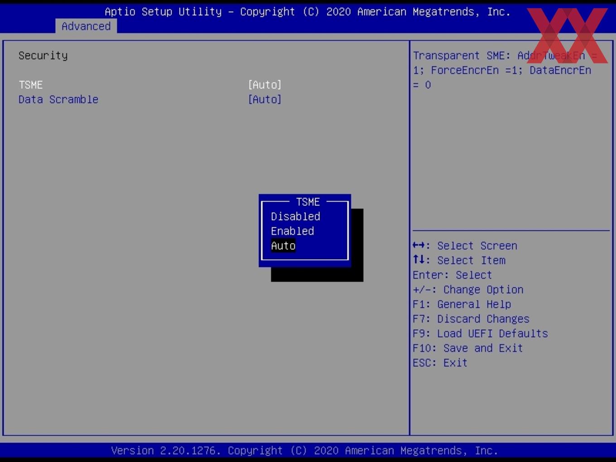Viewport: 616px width, 462px height.
Task: Click the F9: Load UEFI Defaults hint
Action: pos(480,333)
